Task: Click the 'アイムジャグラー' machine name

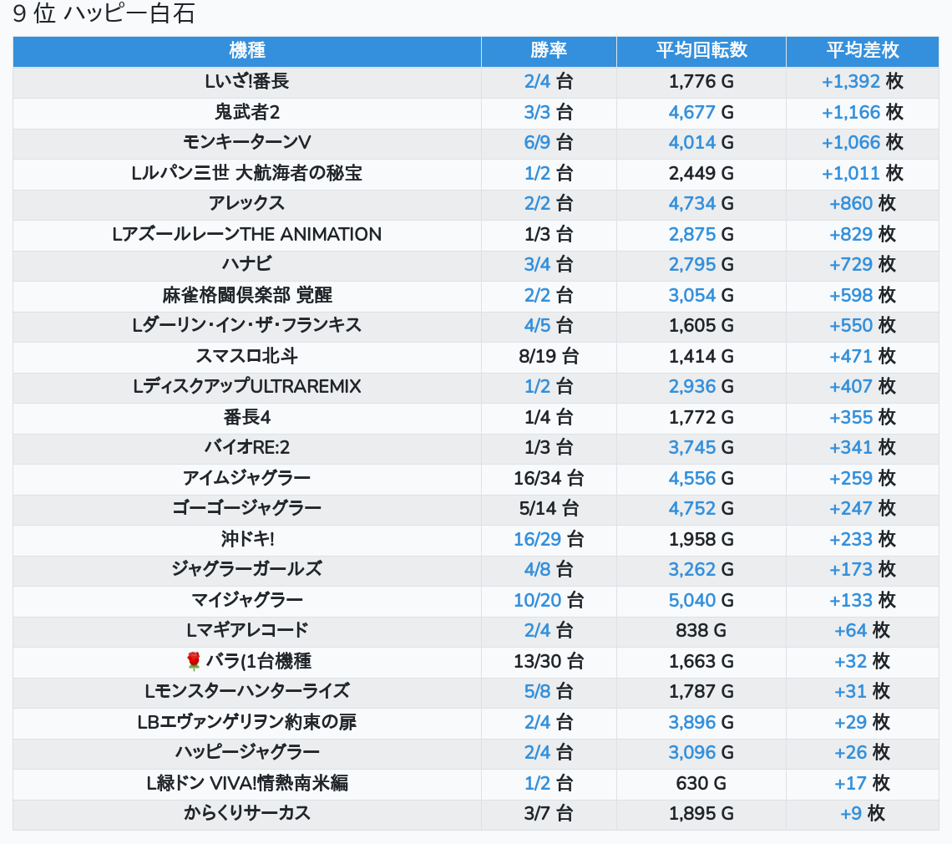Action: tap(247, 478)
